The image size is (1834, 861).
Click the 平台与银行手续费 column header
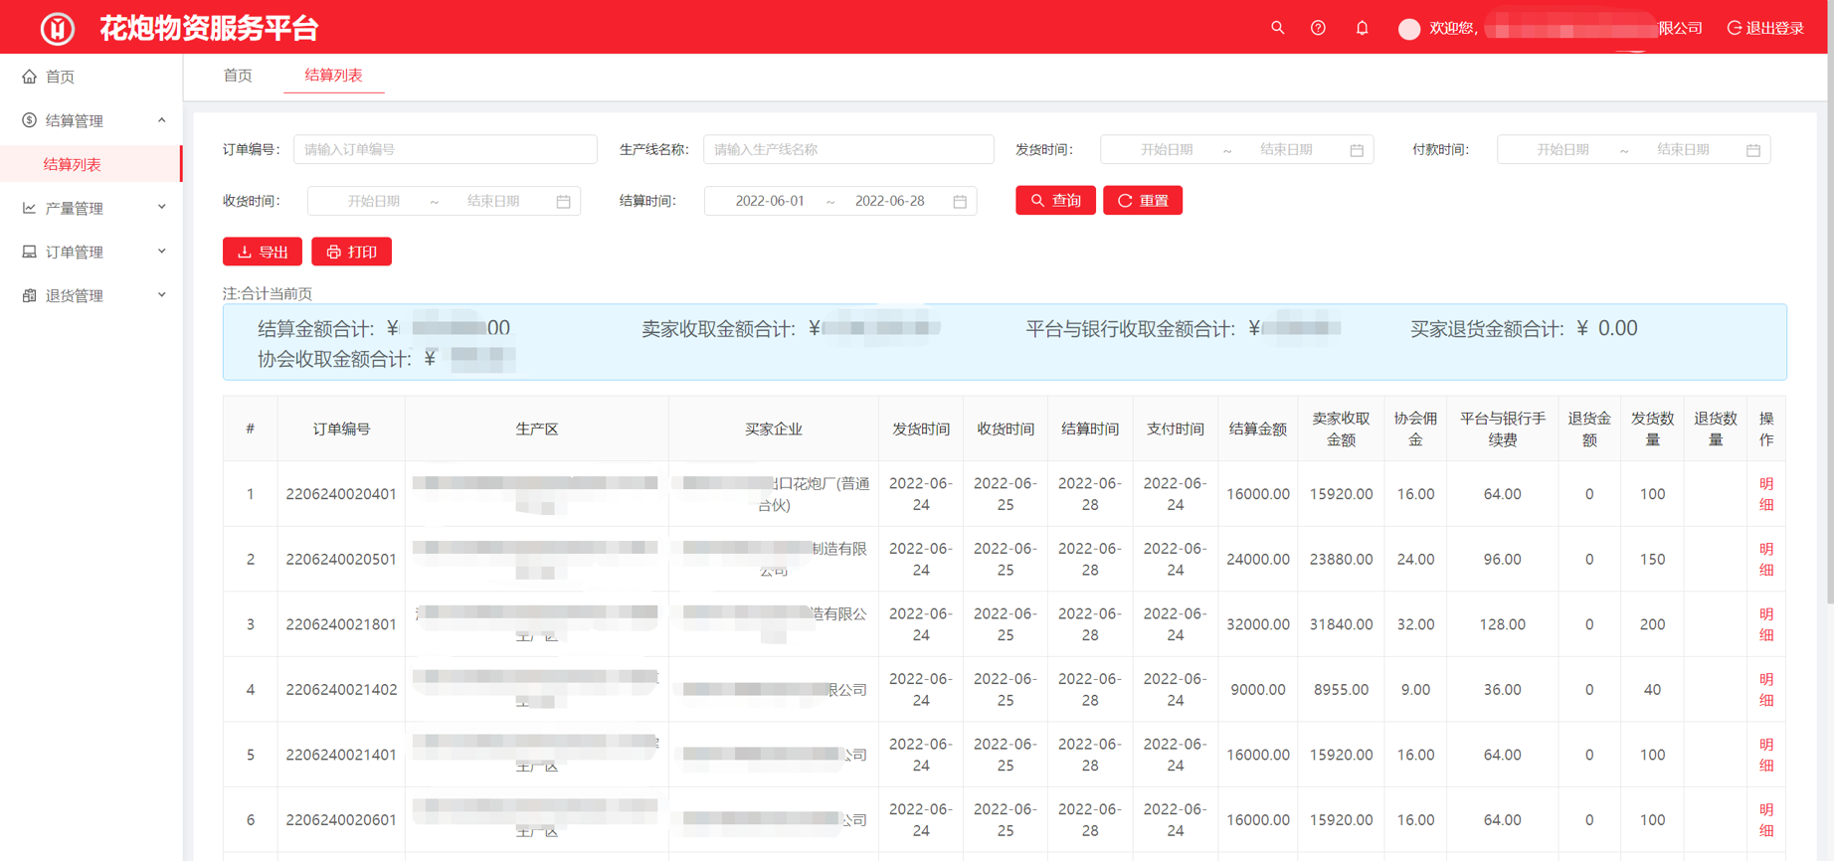coord(1502,429)
